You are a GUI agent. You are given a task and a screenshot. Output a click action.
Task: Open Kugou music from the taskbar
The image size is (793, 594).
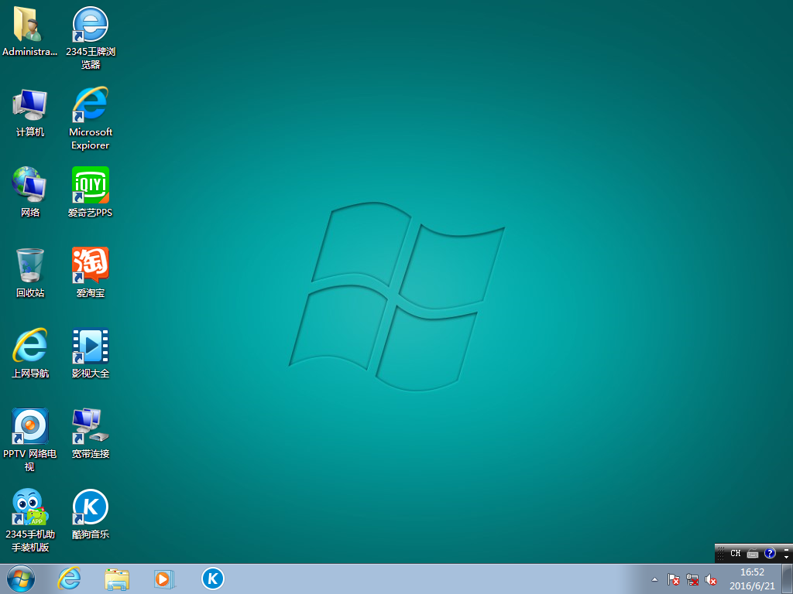tap(212, 579)
